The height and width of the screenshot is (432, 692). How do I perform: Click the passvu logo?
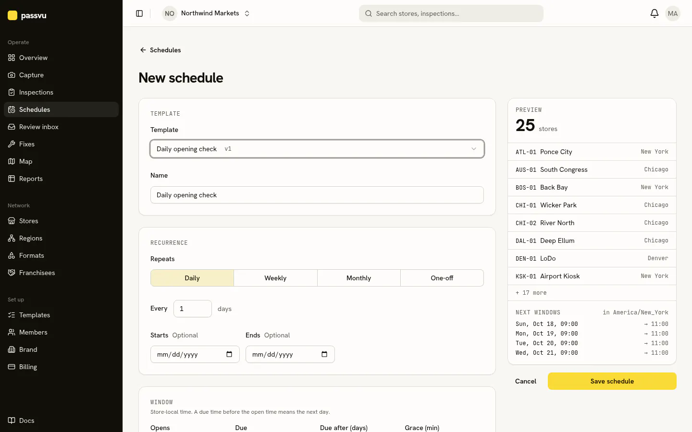tap(27, 15)
